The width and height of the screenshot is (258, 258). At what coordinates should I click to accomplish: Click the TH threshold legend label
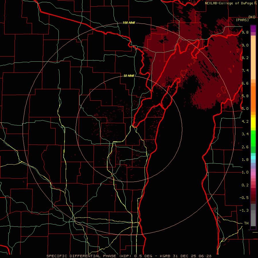(x=246, y=223)
